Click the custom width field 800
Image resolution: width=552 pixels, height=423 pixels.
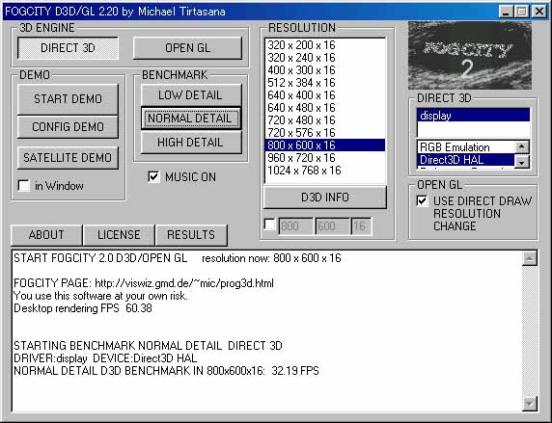point(295,226)
